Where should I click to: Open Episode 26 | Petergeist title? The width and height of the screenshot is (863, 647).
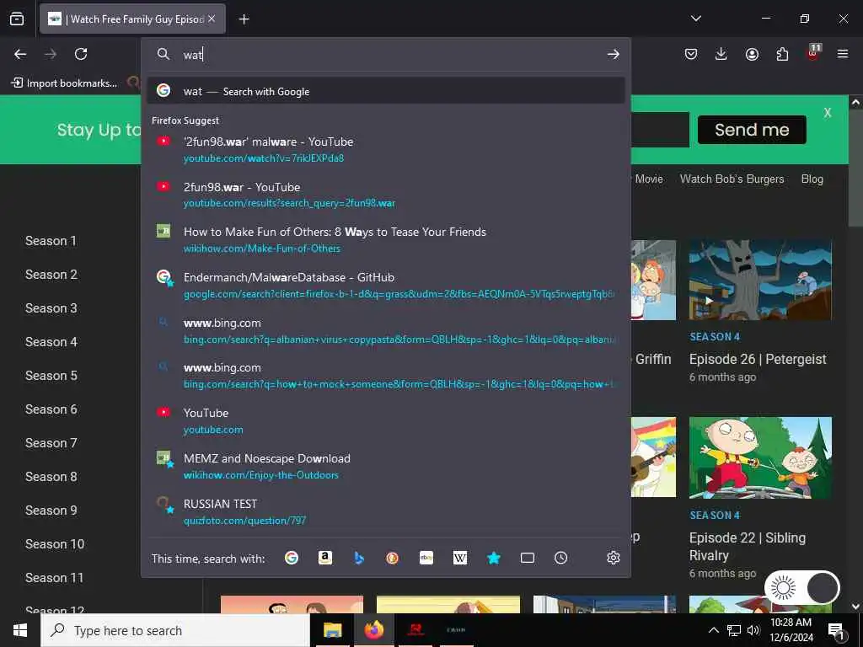coord(758,359)
